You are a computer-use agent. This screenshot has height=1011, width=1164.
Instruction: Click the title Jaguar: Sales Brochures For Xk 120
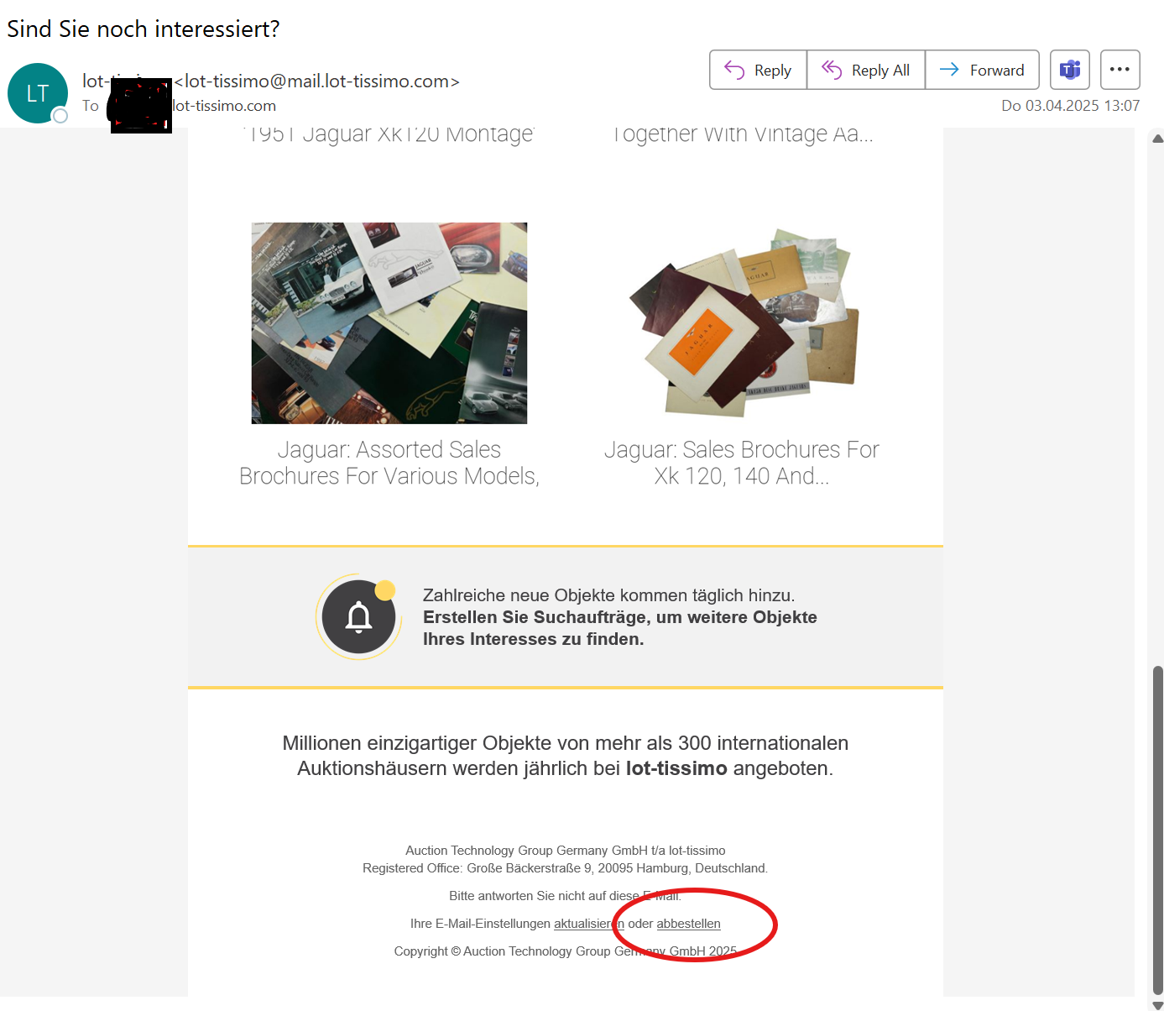pos(742,463)
